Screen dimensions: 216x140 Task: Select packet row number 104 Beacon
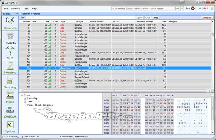click(x=115, y=68)
